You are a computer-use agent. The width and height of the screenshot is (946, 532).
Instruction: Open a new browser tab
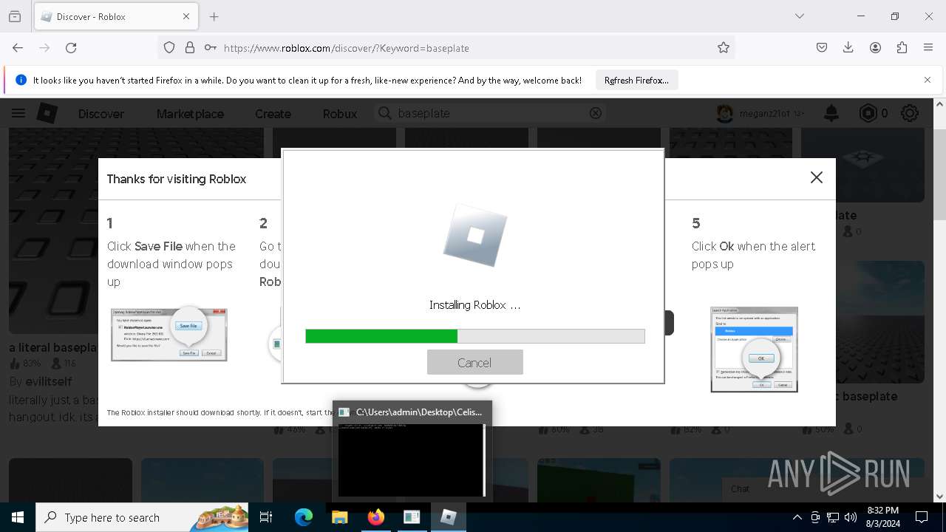pyautogui.click(x=214, y=16)
